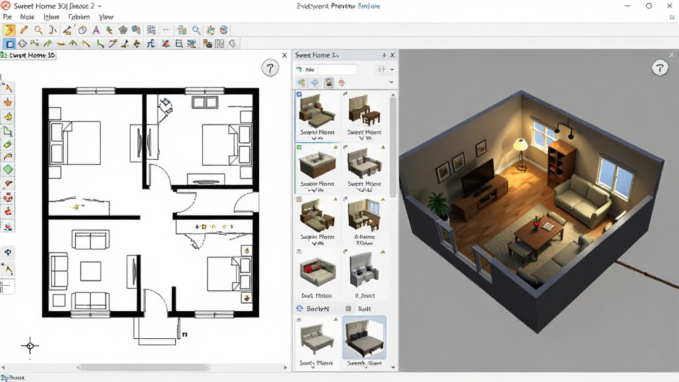The width and height of the screenshot is (679, 382).
Task: Click the red catalog filter icon
Action: pos(341,83)
